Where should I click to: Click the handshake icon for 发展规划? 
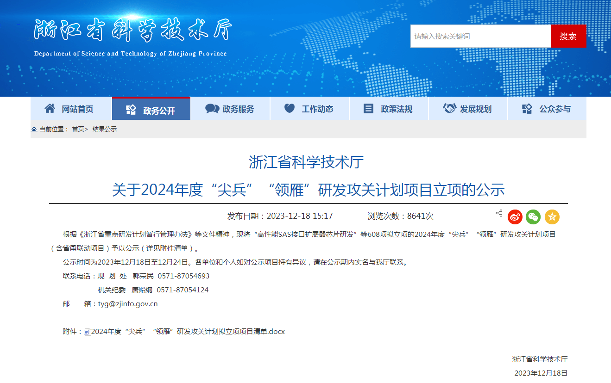(x=449, y=109)
